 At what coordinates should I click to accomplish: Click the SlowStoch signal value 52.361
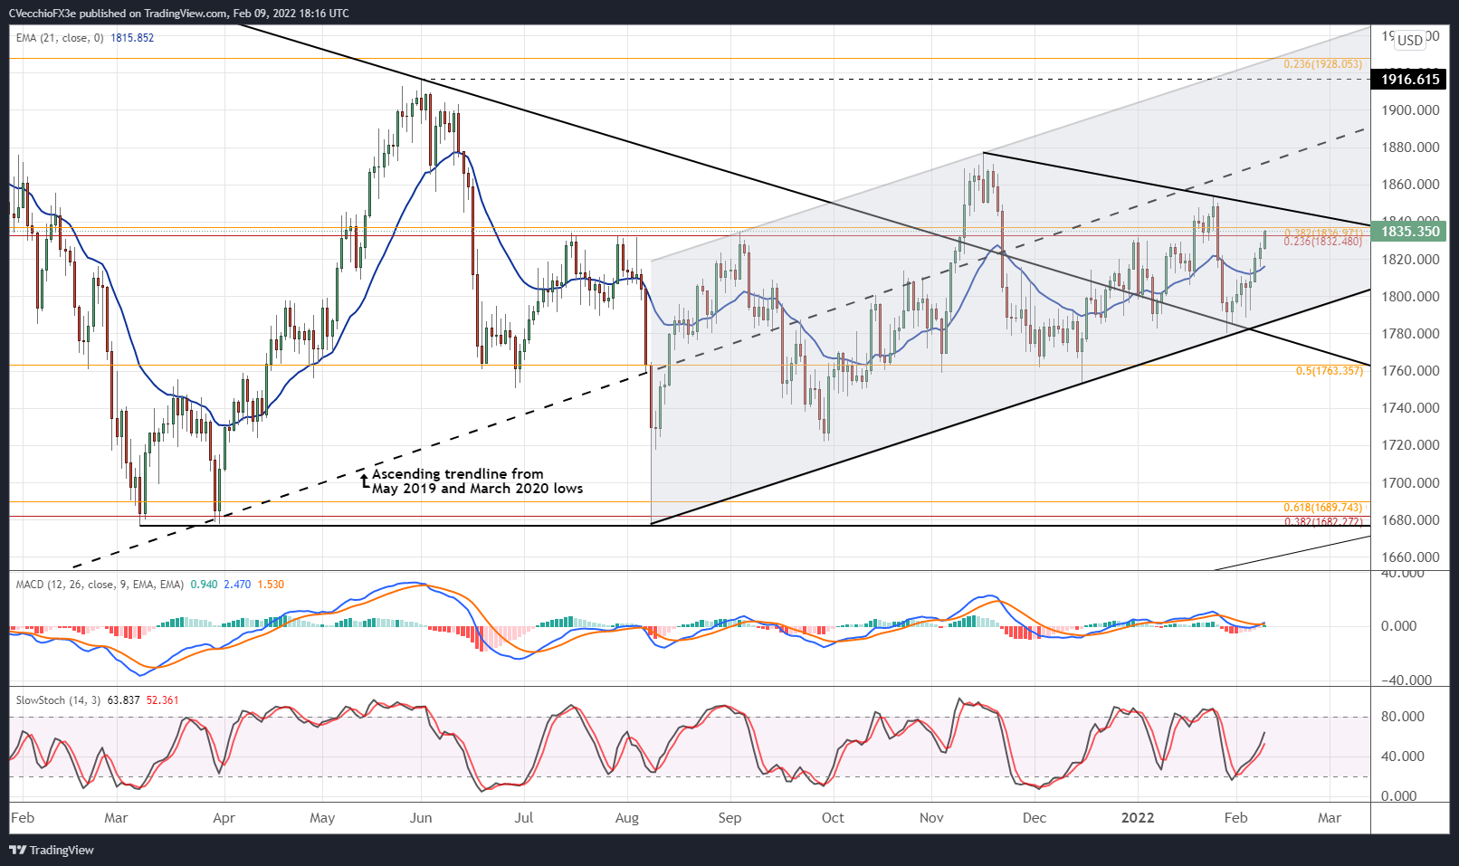pos(163,700)
